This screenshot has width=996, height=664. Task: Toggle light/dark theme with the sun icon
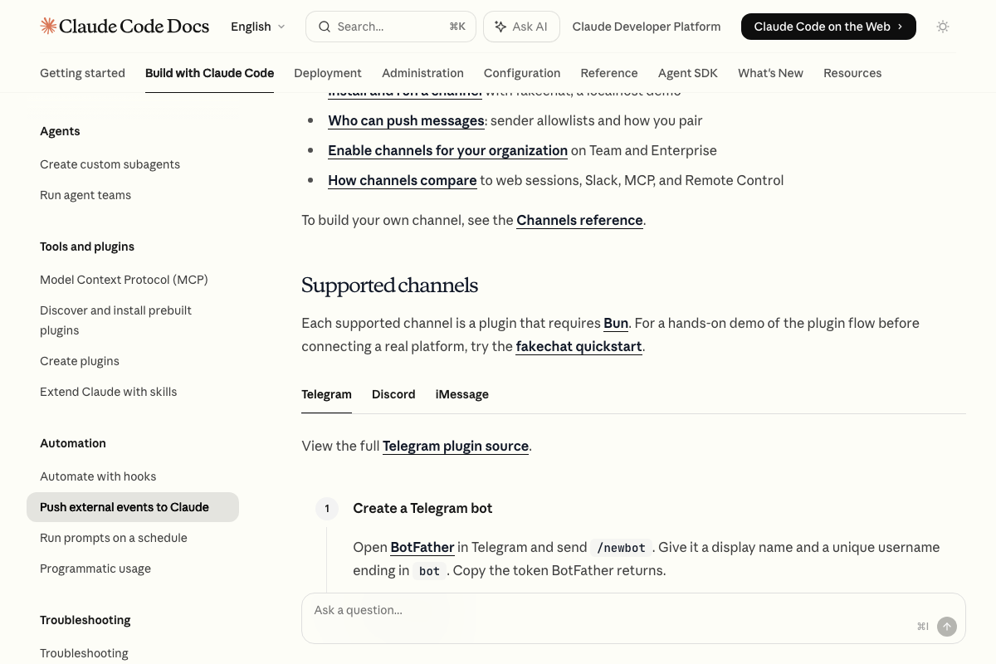click(x=943, y=27)
